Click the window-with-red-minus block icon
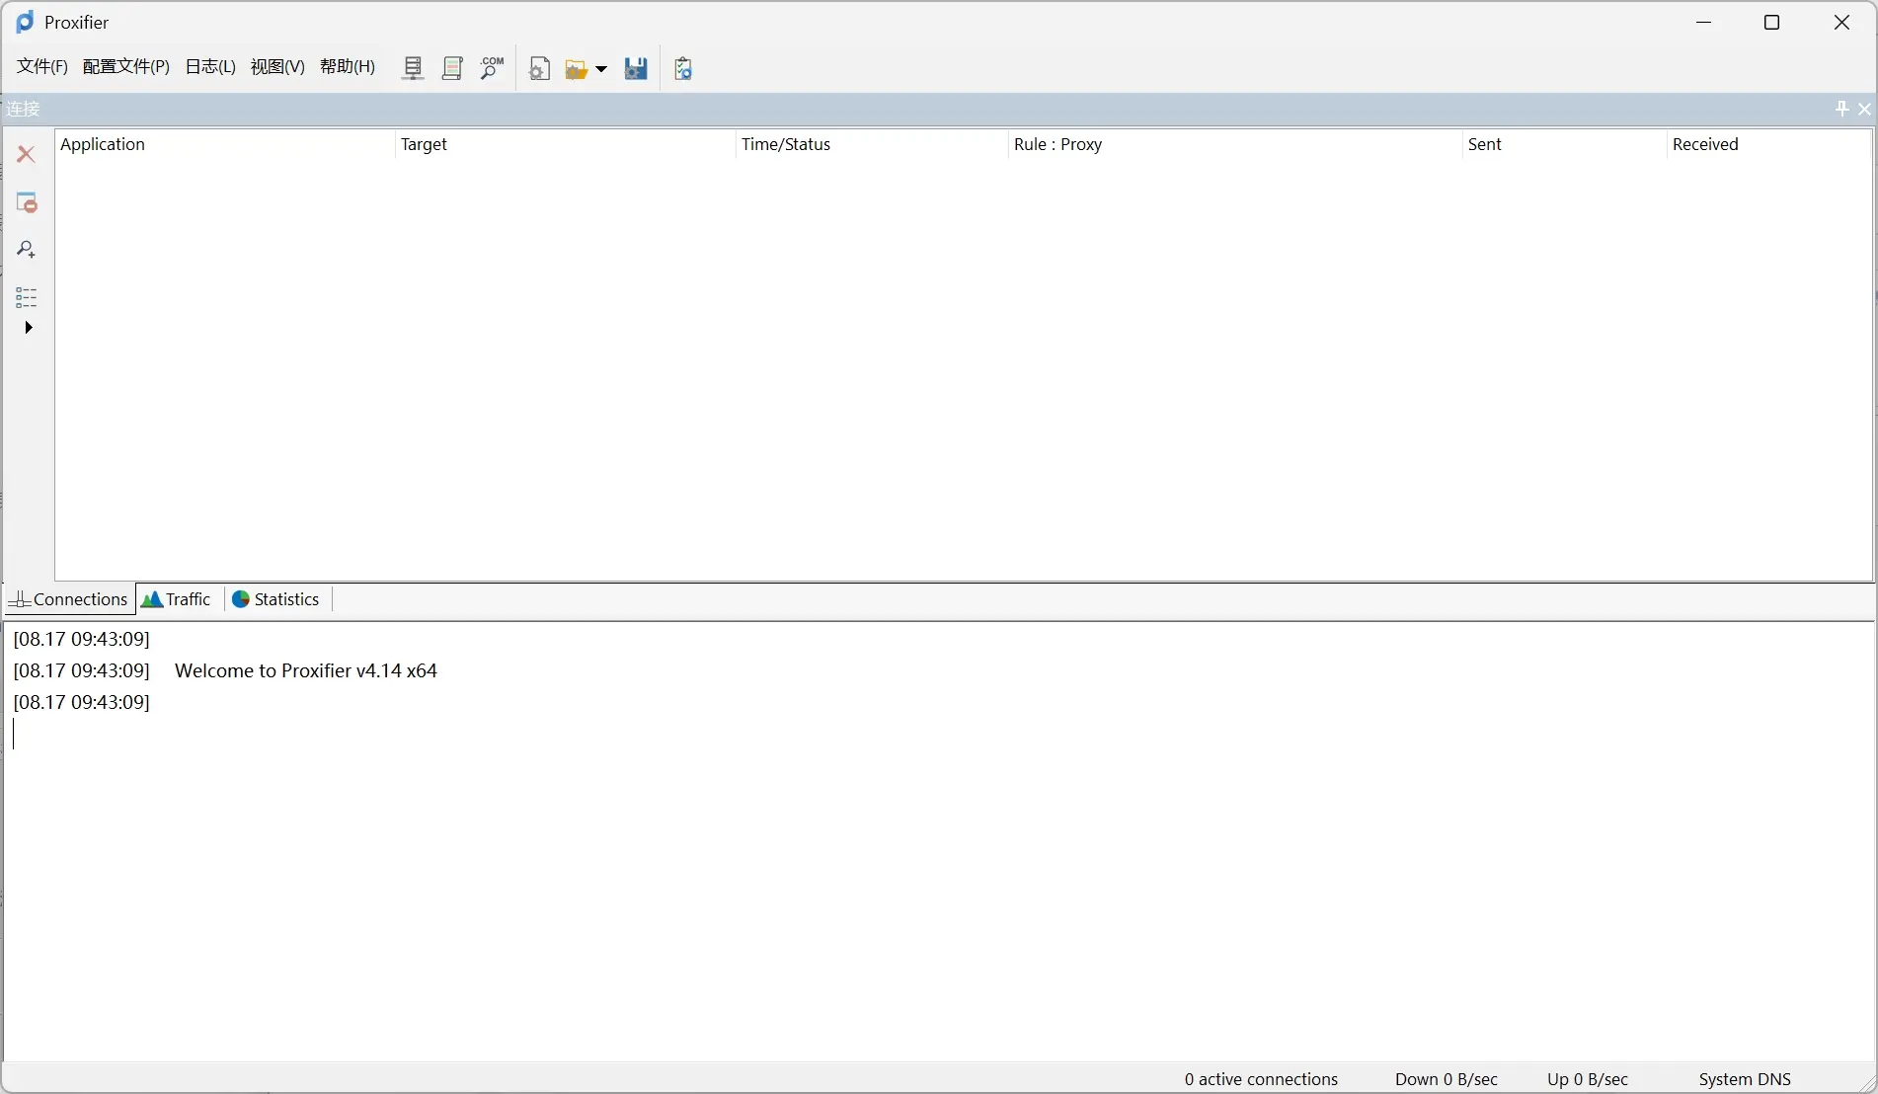 [x=27, y=202]
